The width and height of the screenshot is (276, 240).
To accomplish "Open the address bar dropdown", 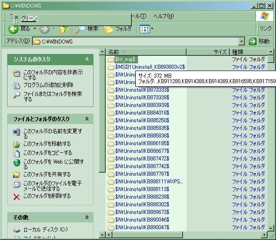I will tap(242, 42).
